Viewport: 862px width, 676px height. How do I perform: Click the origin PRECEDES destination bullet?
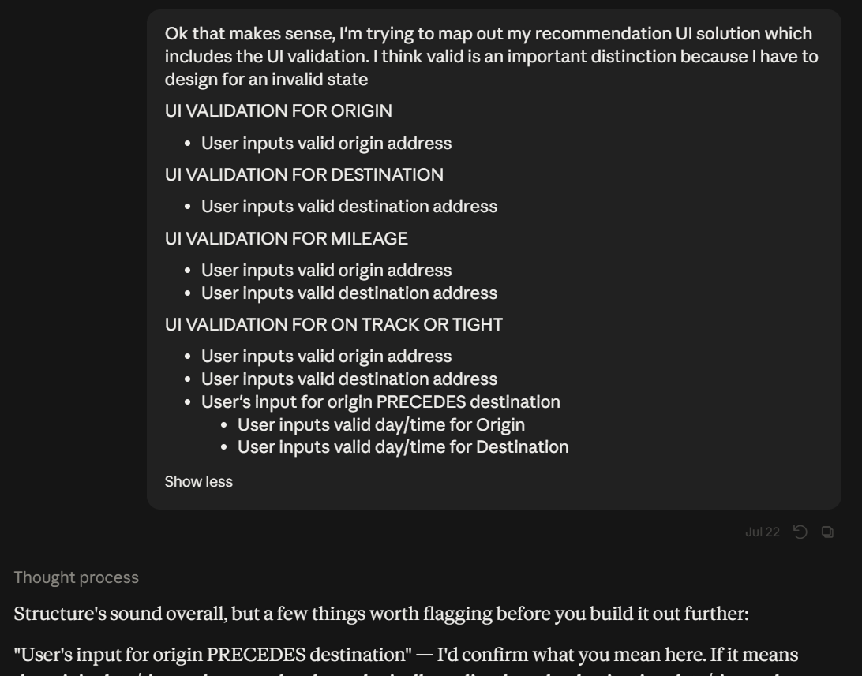[380, 402]
